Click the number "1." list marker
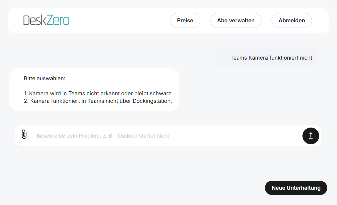Image resolution: width=337 pixels, height=205 pixels. click(26, 93)
